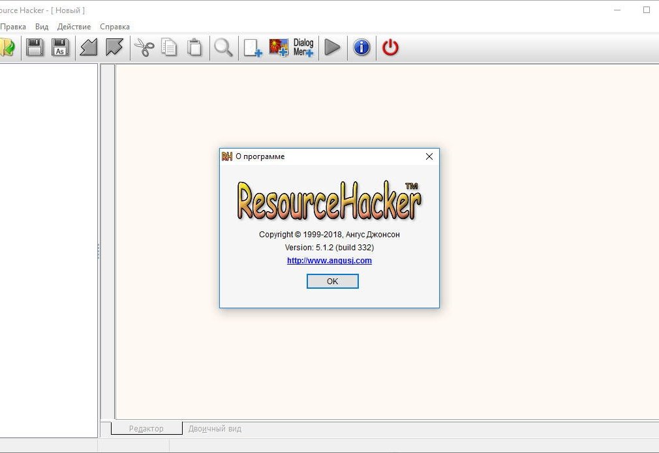This screenshot has height=453, width=659.
Task: Click the Cut scissors icon
Action: coord(144,48)
